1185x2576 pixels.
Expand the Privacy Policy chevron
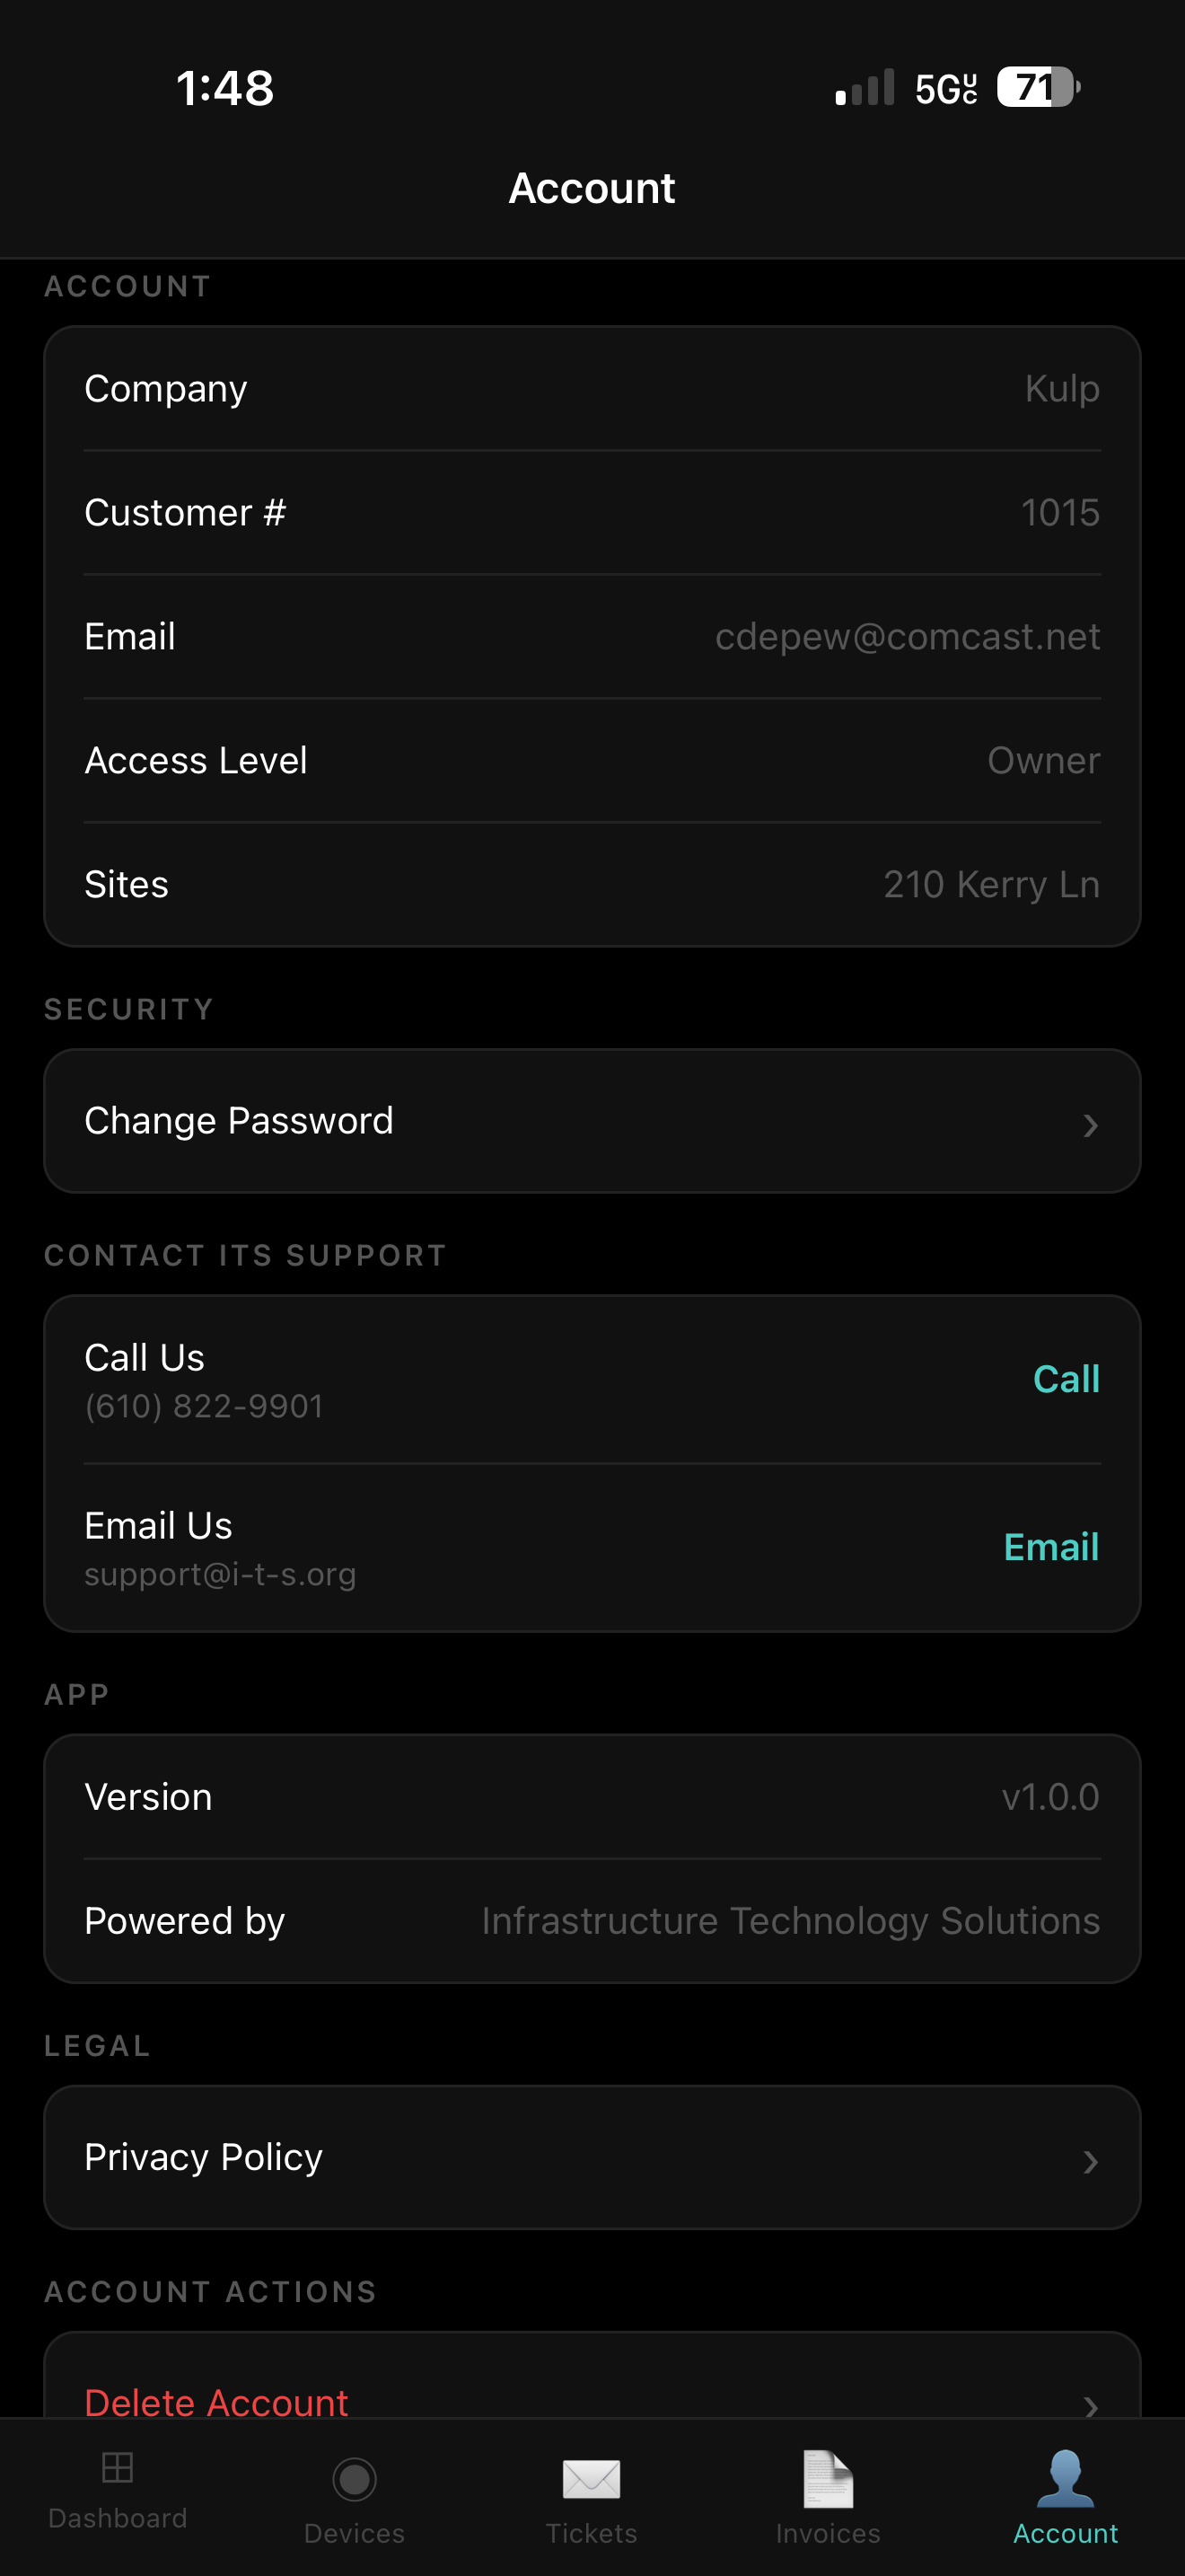pos(1090,2162)
